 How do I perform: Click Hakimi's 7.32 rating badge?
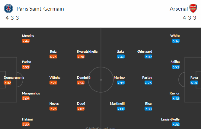[26, 124]
